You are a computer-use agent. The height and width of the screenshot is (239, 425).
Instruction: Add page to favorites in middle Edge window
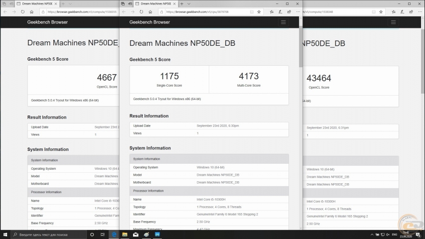point(259,12)
